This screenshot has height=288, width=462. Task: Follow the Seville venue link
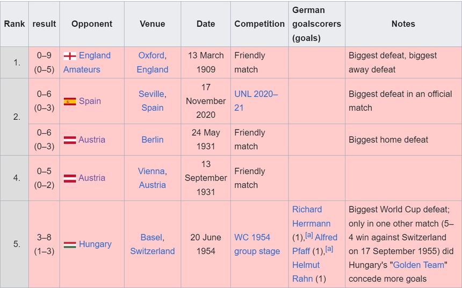pos(151,94)
